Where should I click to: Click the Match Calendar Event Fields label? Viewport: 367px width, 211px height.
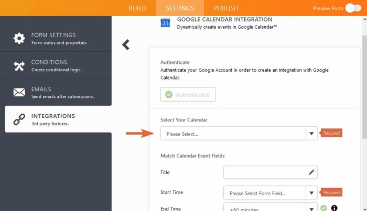192,156
